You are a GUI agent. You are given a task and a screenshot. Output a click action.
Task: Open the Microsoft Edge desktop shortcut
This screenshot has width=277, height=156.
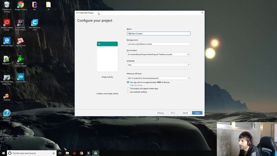[x=7, y=42]
